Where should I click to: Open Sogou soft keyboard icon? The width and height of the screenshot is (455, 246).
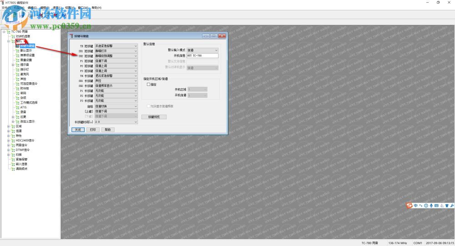436,206
